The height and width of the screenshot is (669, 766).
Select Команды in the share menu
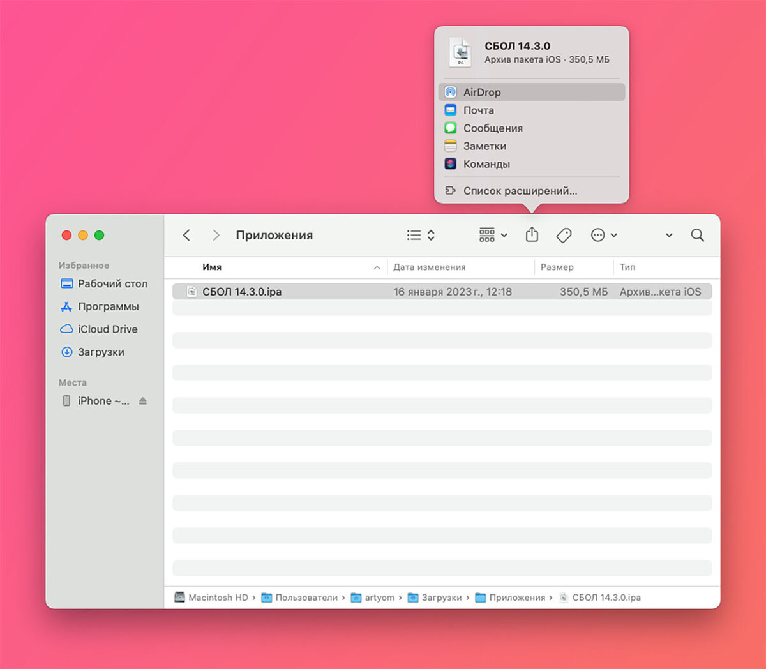[532, 163]
